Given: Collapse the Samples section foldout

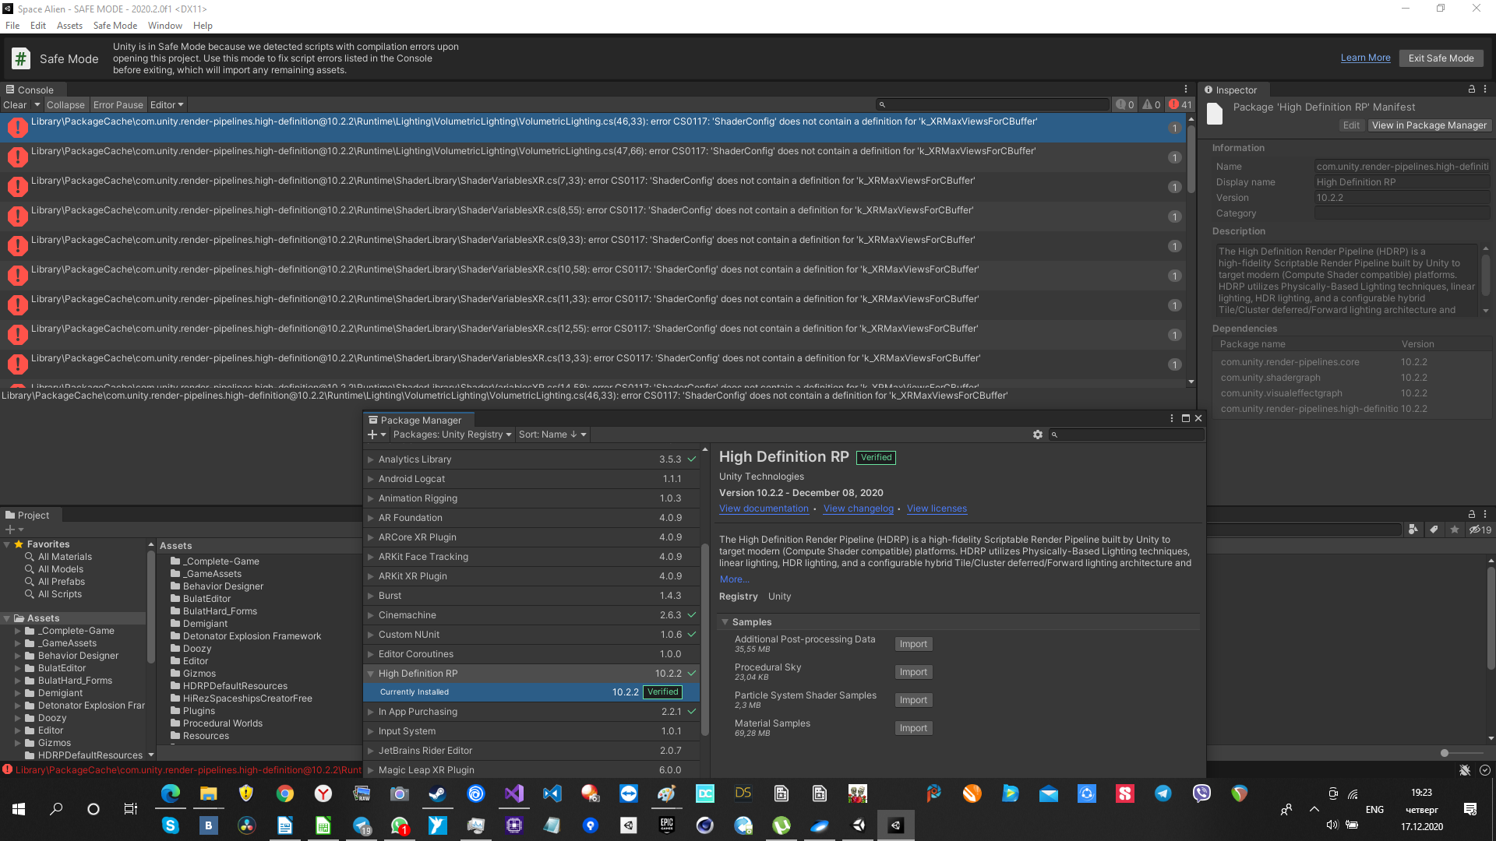Looking at the screenshot, I should tap(725, 622).
